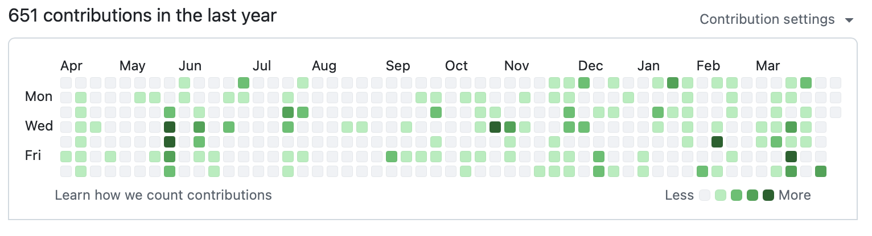Image resolution: width=872 pixels, height=236 pixels.
Task: Open Learn how we count contributions link
Action: pos(163,196)
